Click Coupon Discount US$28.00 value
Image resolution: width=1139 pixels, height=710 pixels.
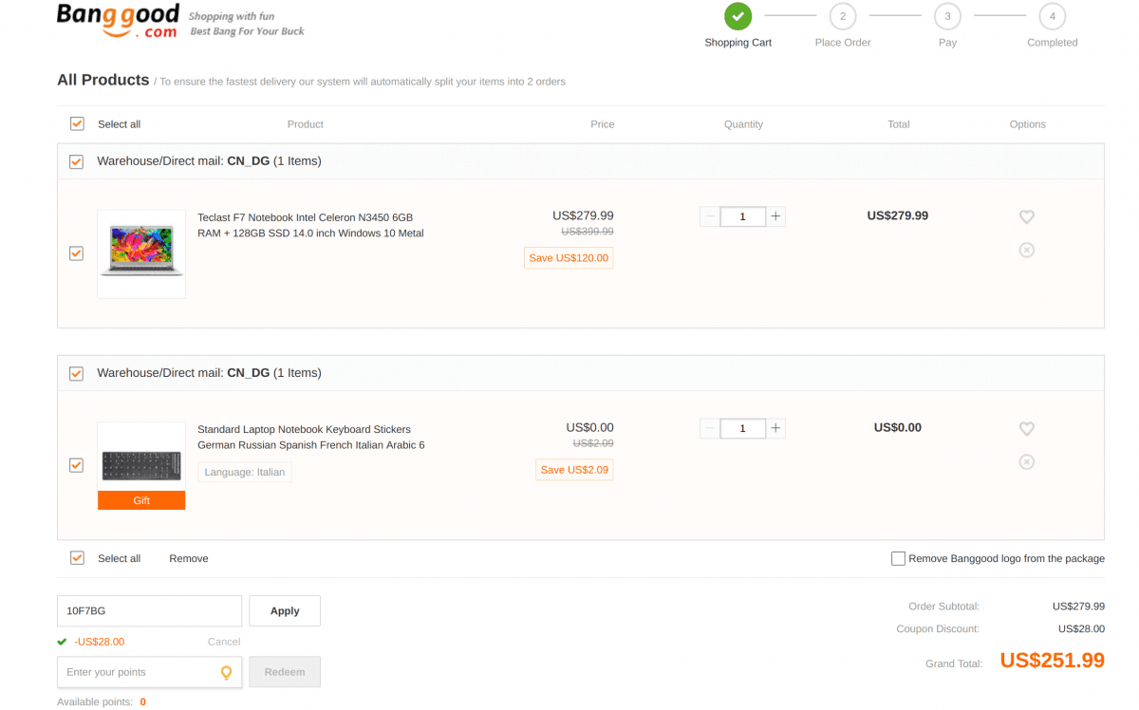click(1081, 628)
